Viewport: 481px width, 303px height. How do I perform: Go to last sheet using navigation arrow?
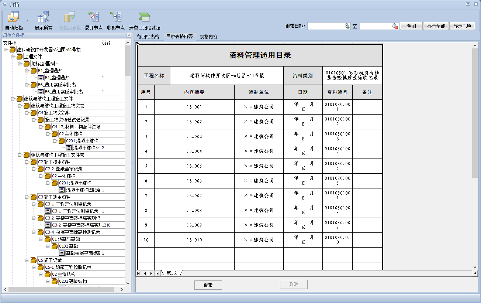click(x=158, y=273)
